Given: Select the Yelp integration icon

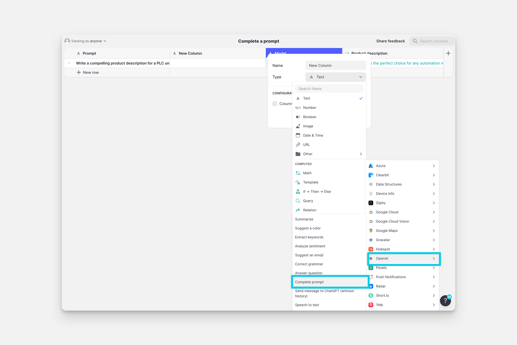Looking at the screenshot, I should [371, 305].
